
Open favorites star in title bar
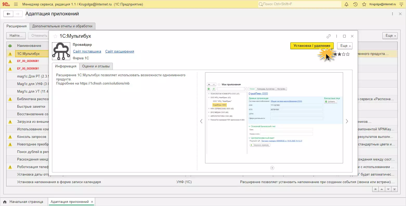364,4
